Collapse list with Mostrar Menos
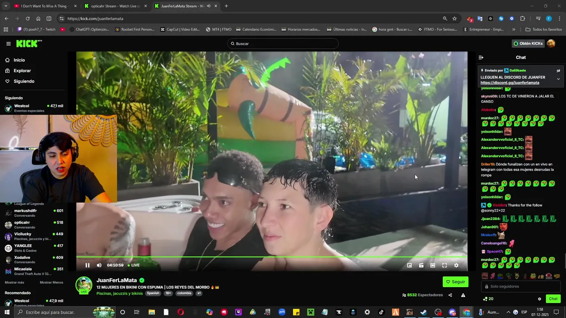Viewport: 566px width, 318px height. pos(51,283)
